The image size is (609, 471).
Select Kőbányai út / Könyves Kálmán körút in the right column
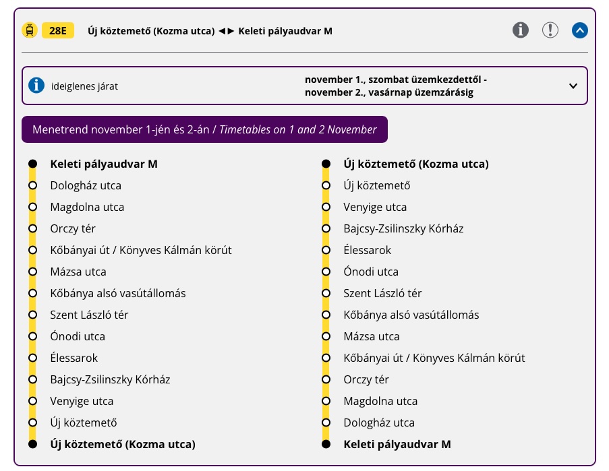point(434,358)
